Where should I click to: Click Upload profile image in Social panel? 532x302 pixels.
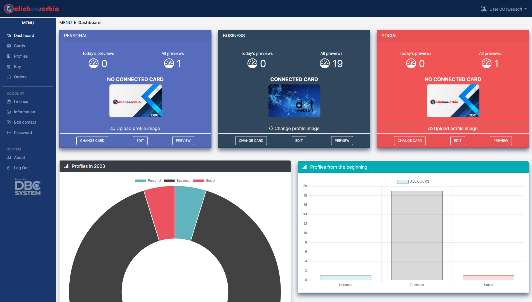pos(453,128)
